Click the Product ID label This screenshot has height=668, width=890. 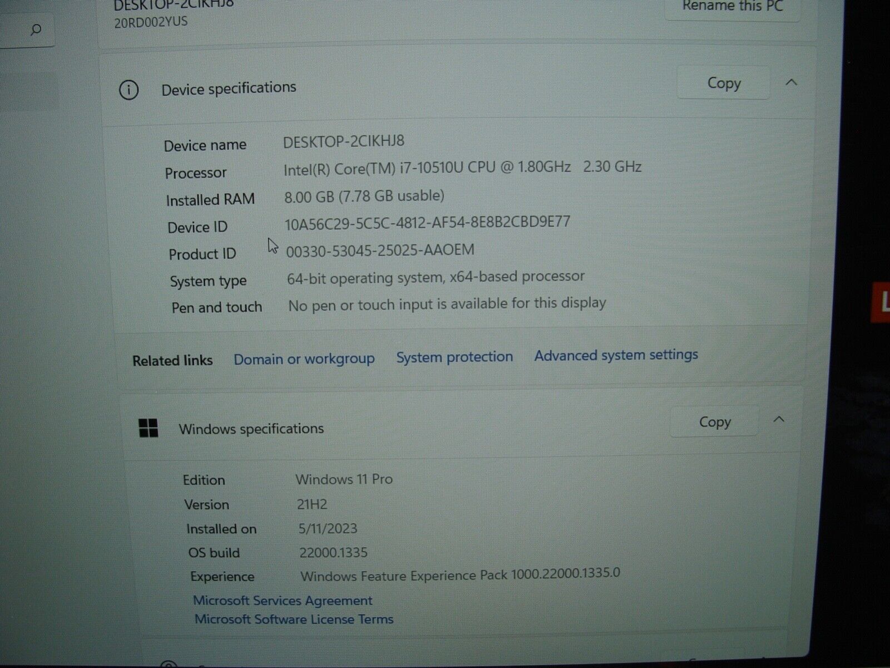pyautogui.click(x=202, y=254)
